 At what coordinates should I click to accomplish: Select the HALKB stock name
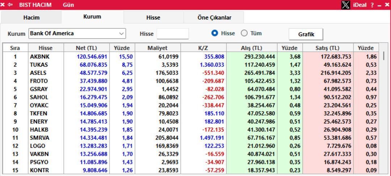39,130
